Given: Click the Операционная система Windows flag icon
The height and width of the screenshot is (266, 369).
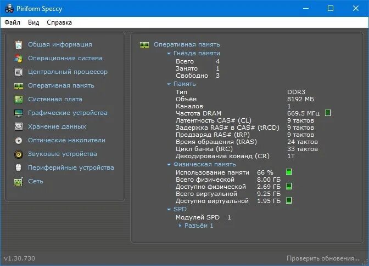Looking at the screenshot, I should (19, 58).
